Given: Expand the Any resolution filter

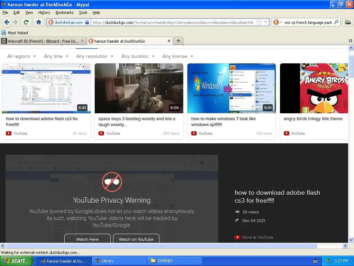Looking at the screenshot, I should tap(95, 56).
